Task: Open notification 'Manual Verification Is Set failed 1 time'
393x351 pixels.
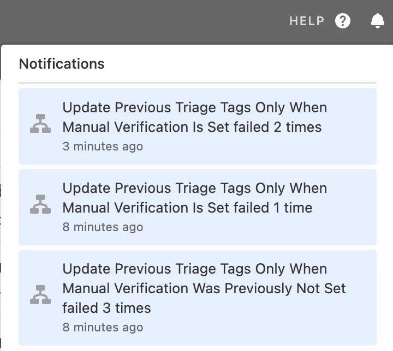Action: click(198, 207)
